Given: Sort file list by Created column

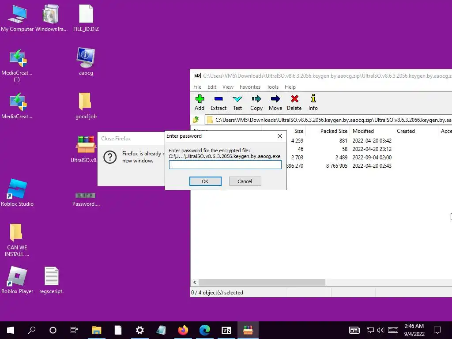Looking at the screenshot, I should tap(416, 131).
